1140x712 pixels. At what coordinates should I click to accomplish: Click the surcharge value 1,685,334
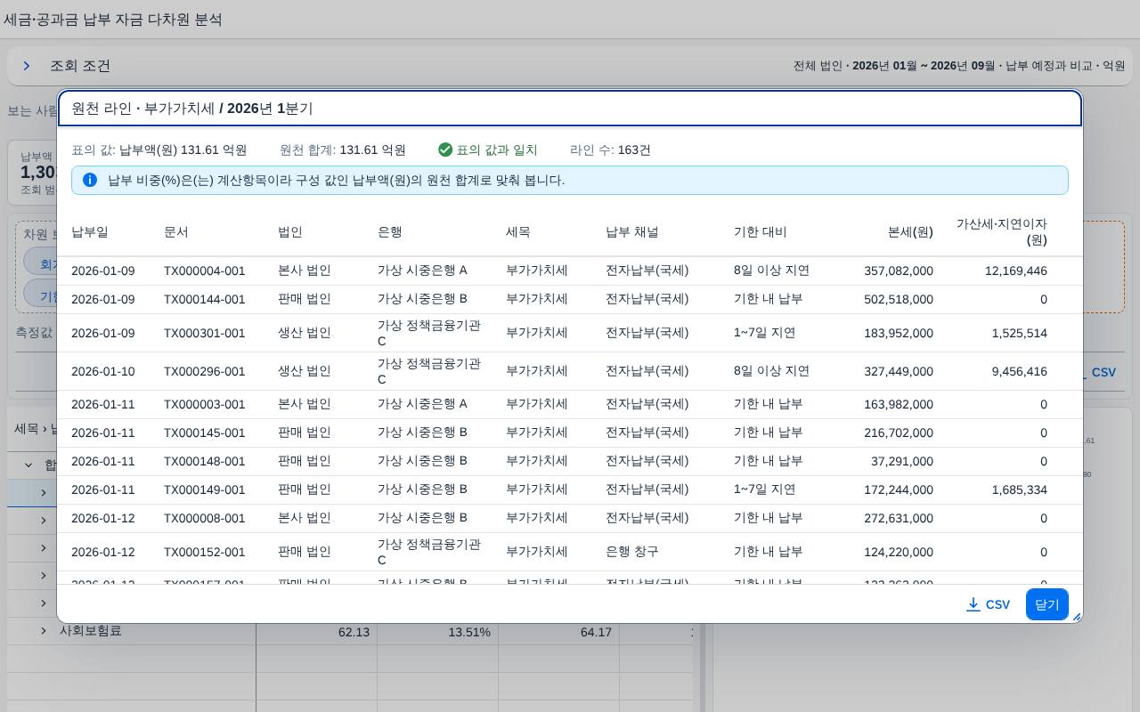pyautogui.click(x=1020, y=489)
